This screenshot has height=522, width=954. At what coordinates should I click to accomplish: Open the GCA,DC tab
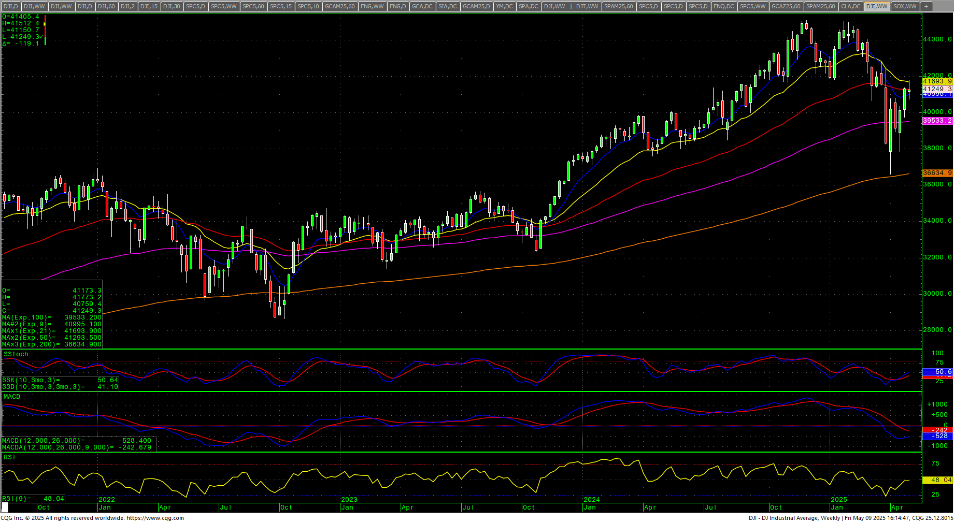tap(422, 6)
